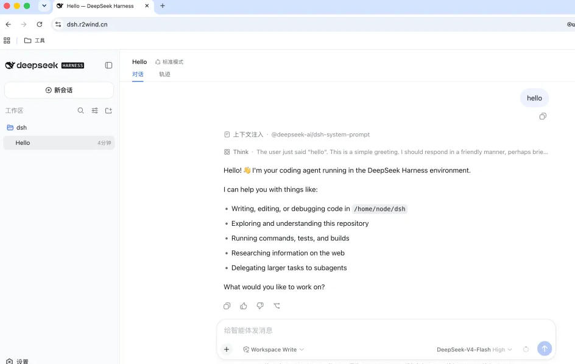This screenshot has height=364, width=575.
Task: Search the workspace with the magnifier icon
Action: (80, 111)
